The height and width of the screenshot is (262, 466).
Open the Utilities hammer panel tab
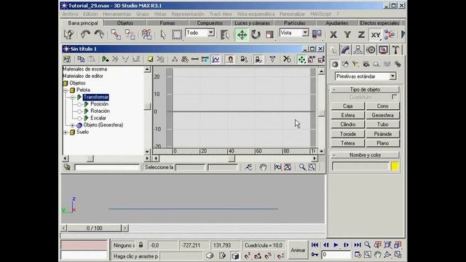[396, 49]
